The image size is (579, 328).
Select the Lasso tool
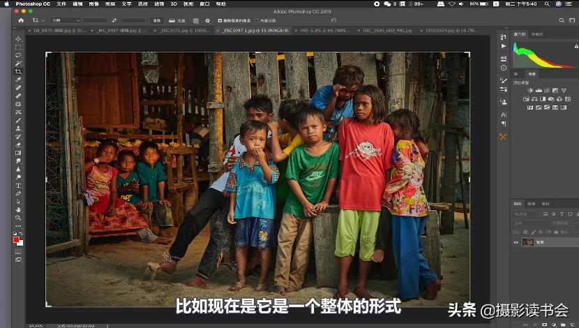(x=18, y=55)
